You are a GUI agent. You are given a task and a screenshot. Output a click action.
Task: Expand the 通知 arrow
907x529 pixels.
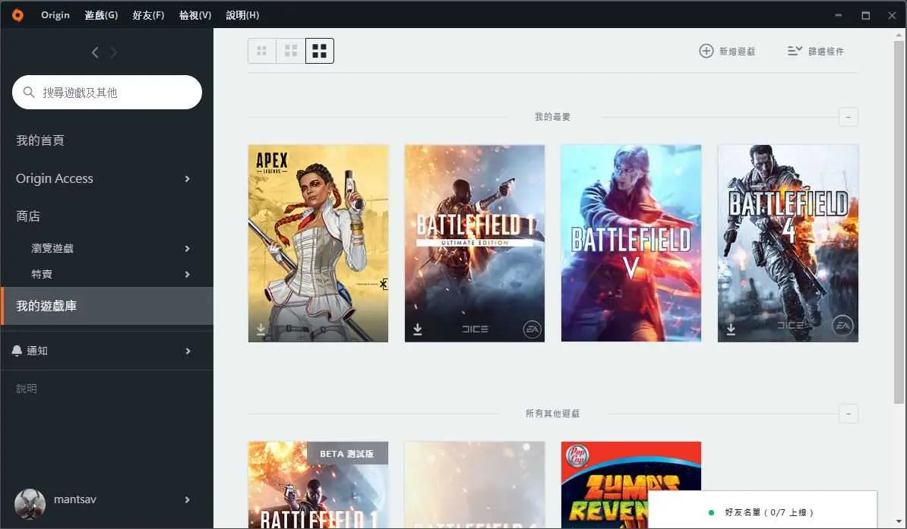tap(188, 351)
